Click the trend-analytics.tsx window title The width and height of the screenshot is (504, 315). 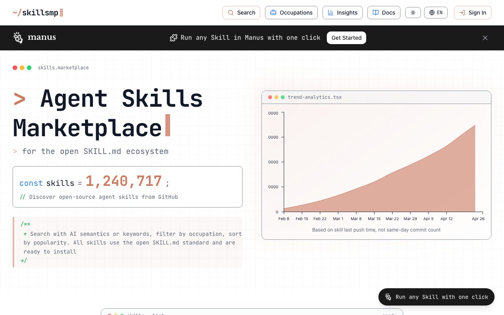[x=315, y=97]
